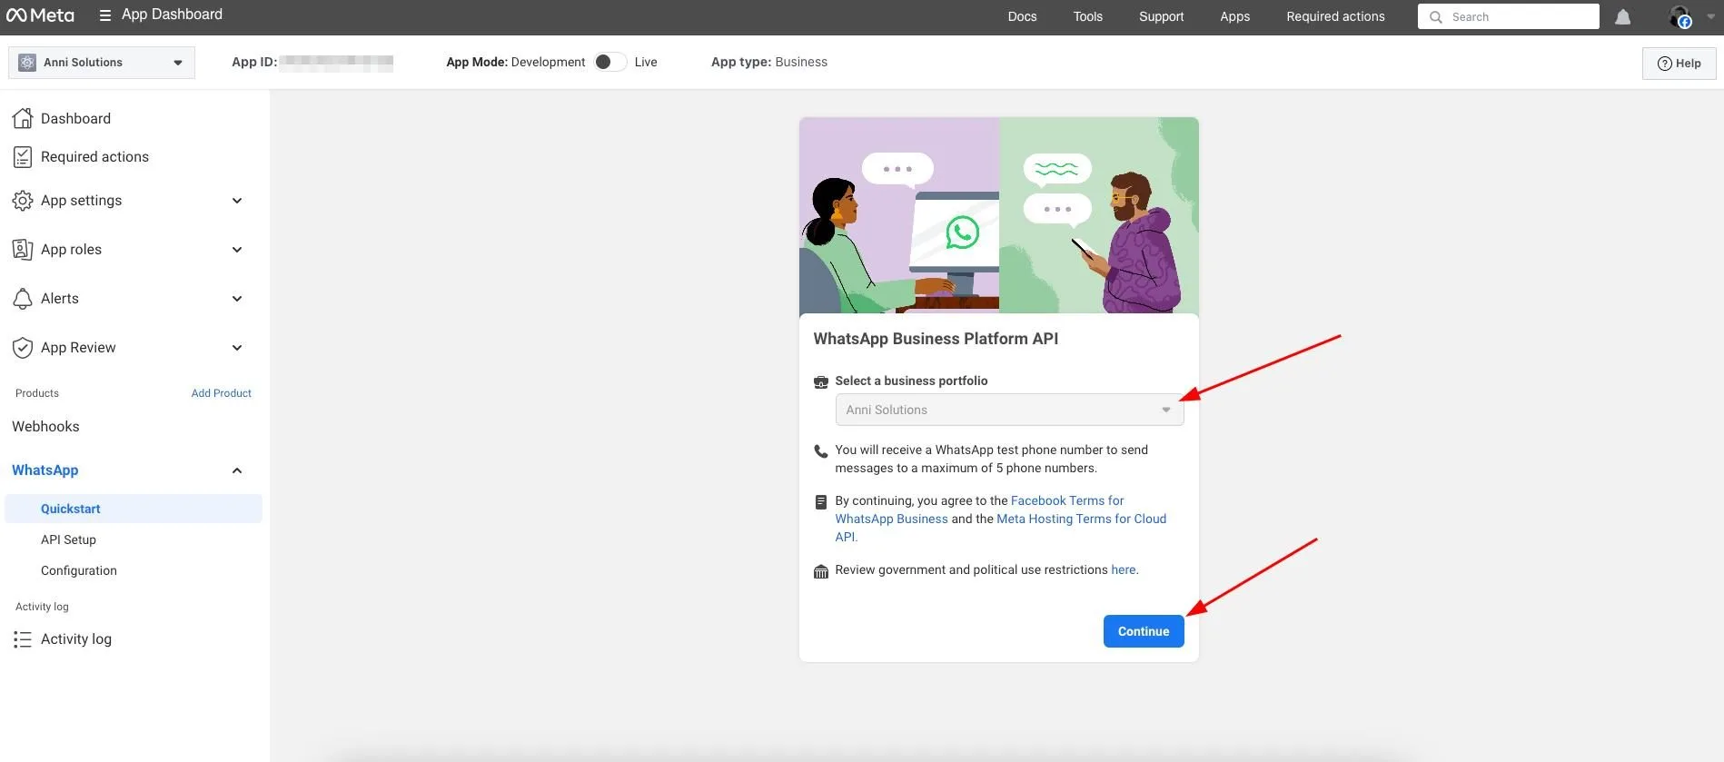Open Facebook Terms for WhatsApp Business link

tap(979, 510)
